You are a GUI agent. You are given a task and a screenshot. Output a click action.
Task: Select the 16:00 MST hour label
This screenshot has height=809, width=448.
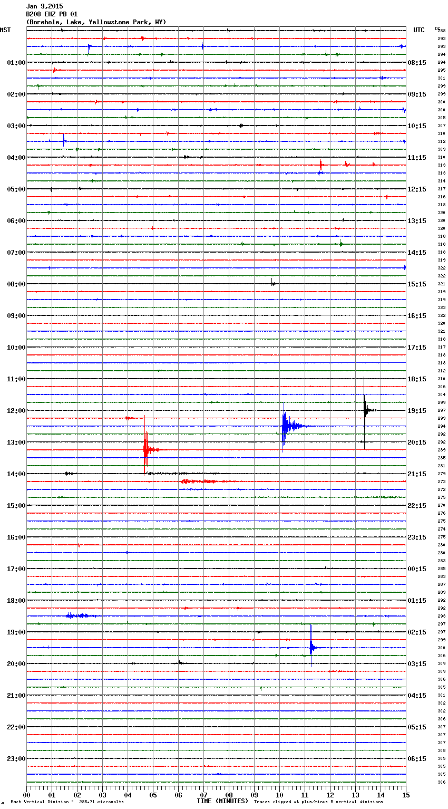point(16,537)
